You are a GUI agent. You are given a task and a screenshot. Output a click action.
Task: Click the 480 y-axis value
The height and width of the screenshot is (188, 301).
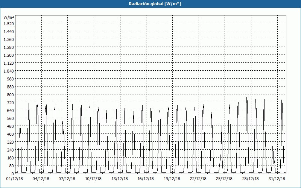(x=11, y=126)
